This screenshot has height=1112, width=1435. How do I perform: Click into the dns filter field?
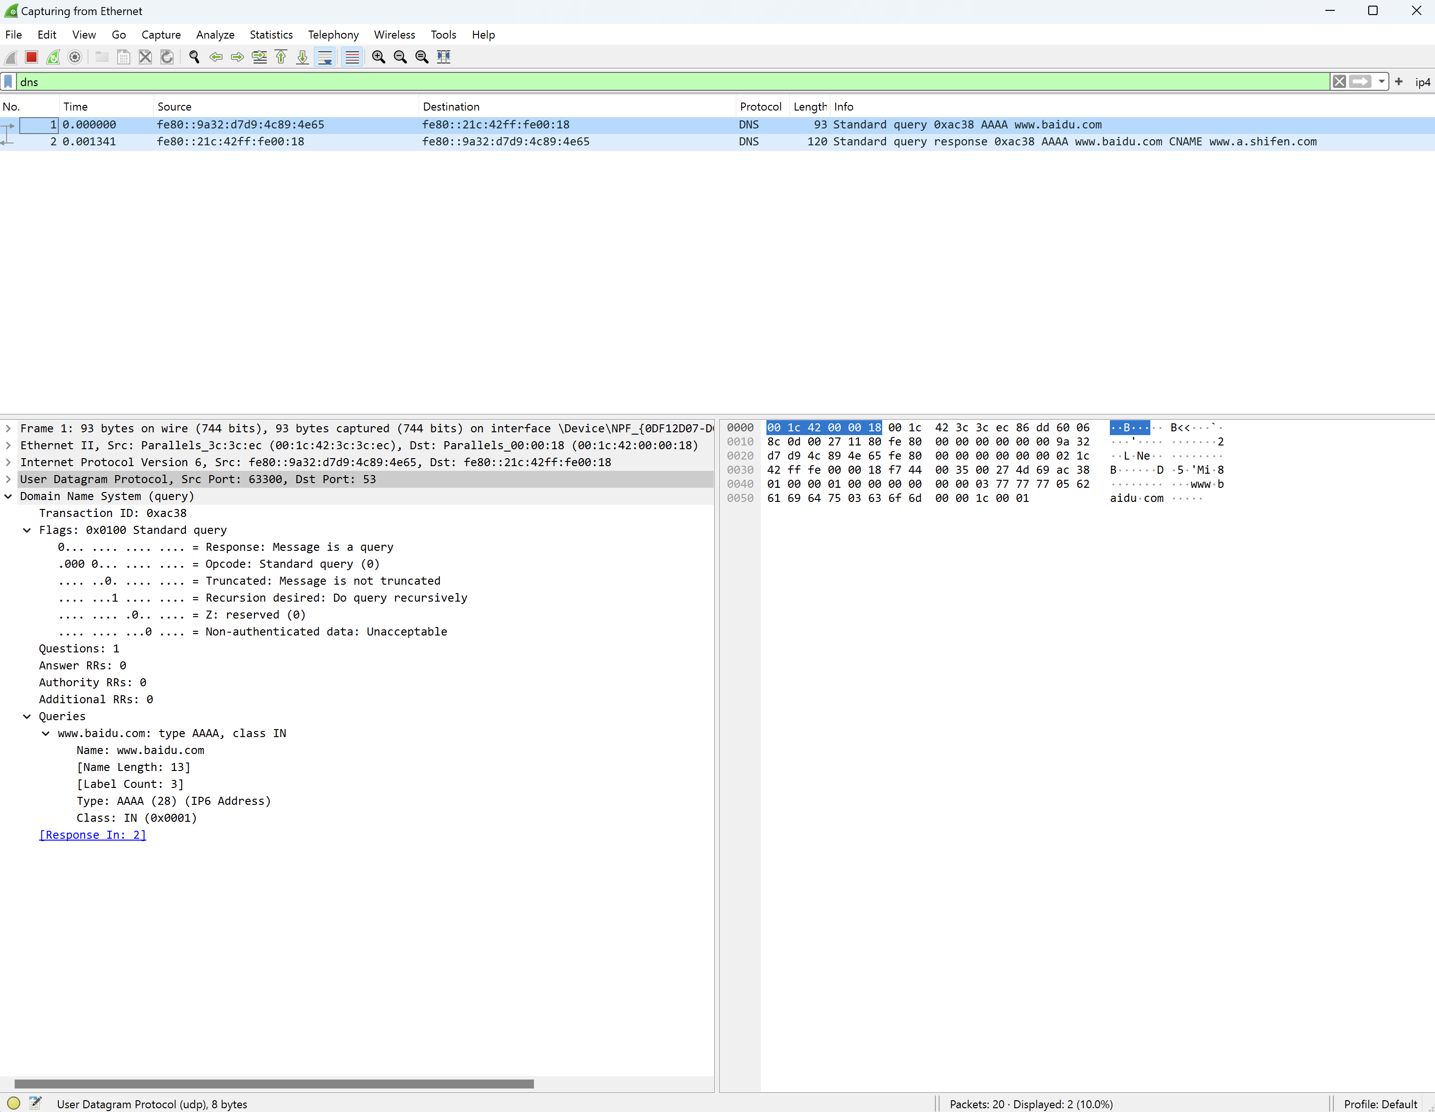tap(673, 82)
